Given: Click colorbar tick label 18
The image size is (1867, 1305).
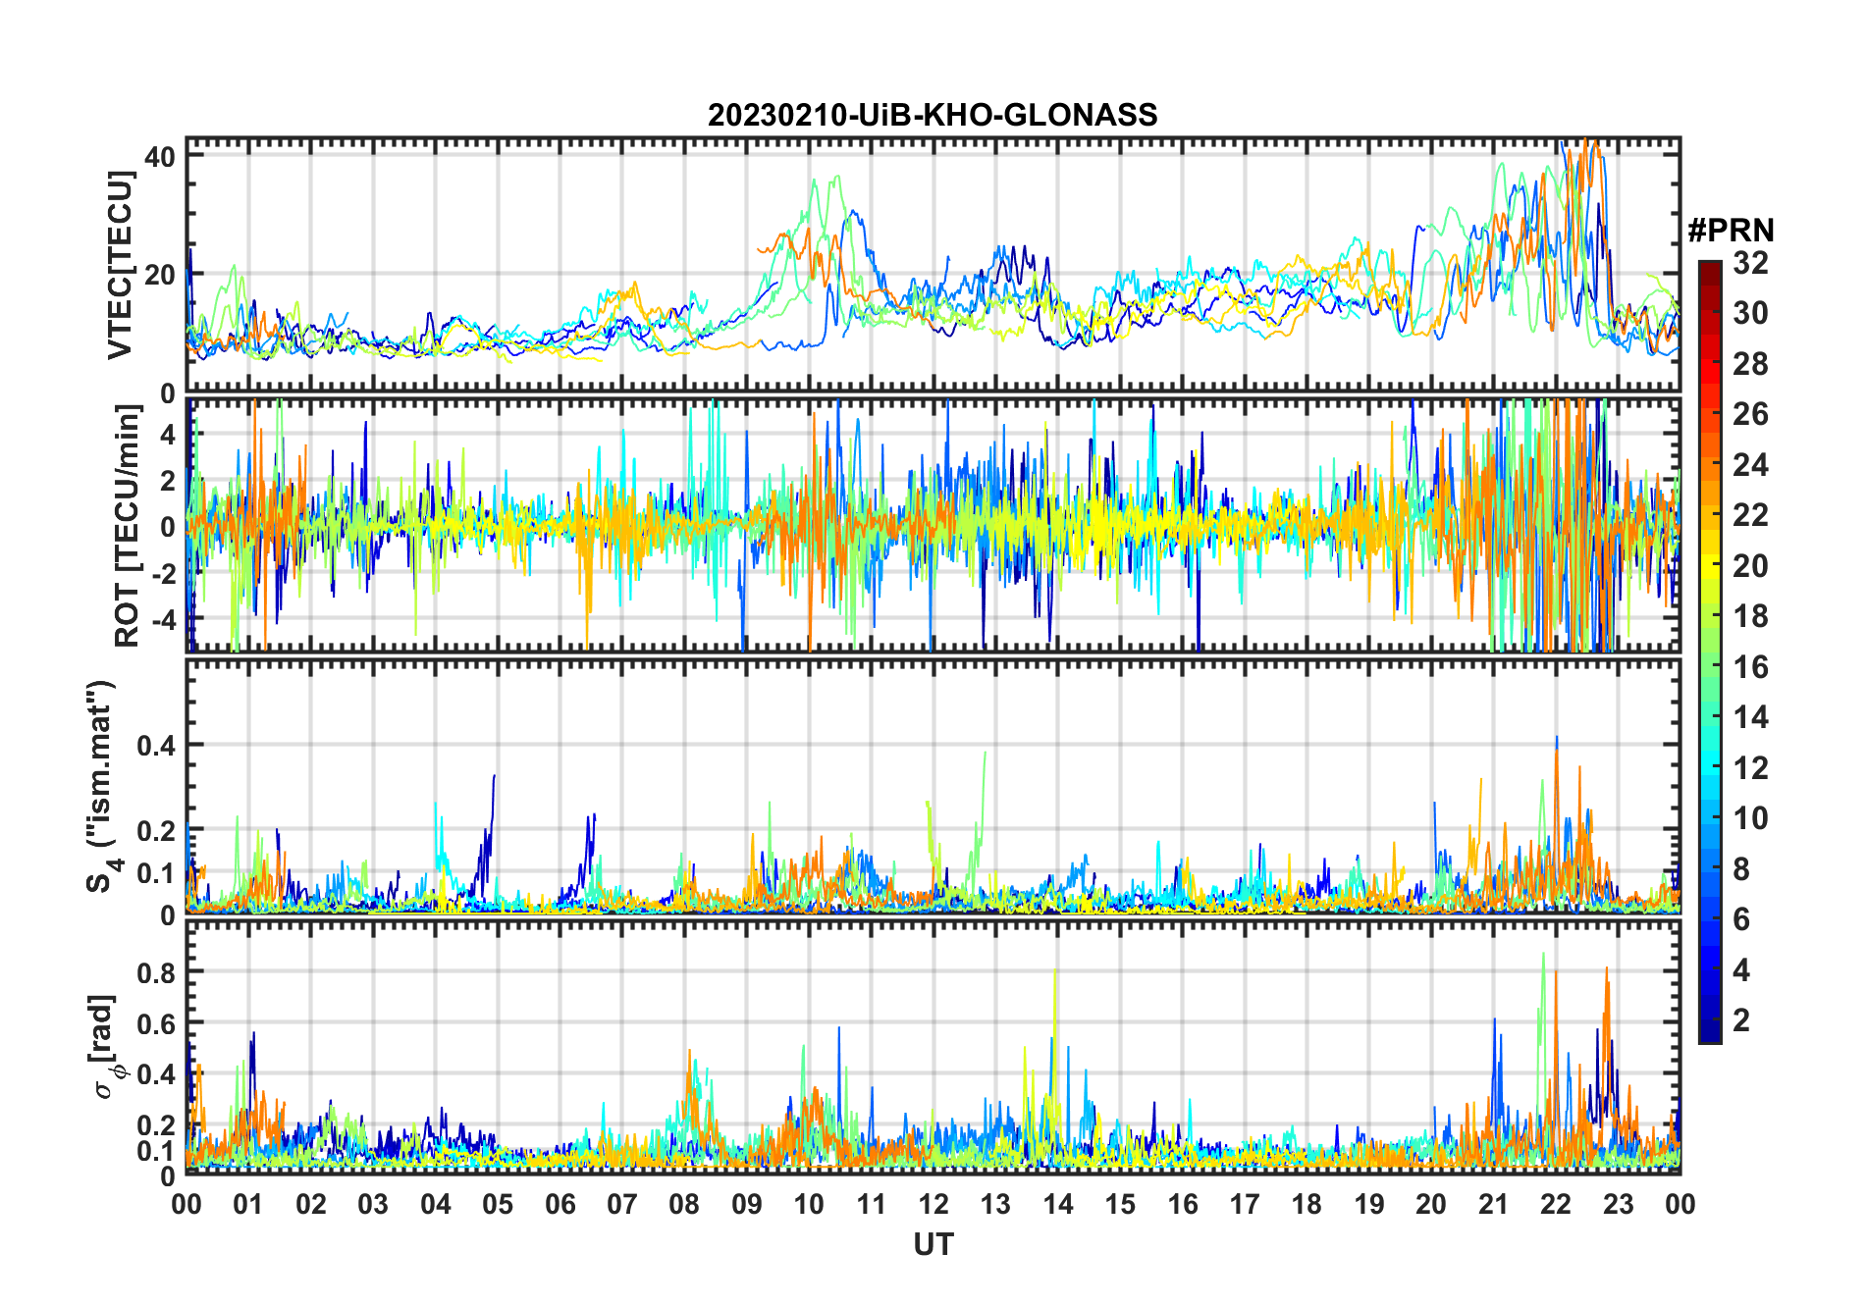Looking at the screenshot, I should tap(1750, 616).
